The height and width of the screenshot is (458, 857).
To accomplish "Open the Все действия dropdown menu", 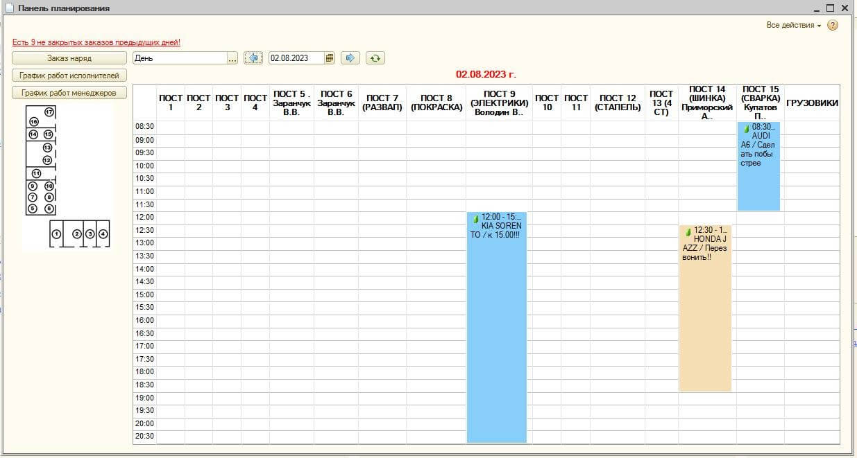I will point(794,25).
